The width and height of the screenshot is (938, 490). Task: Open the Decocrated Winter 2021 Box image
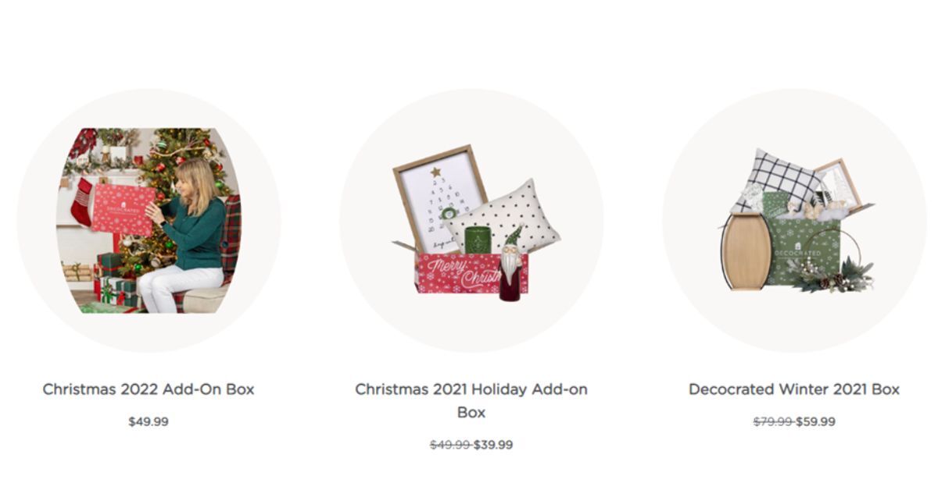(794, 220)
